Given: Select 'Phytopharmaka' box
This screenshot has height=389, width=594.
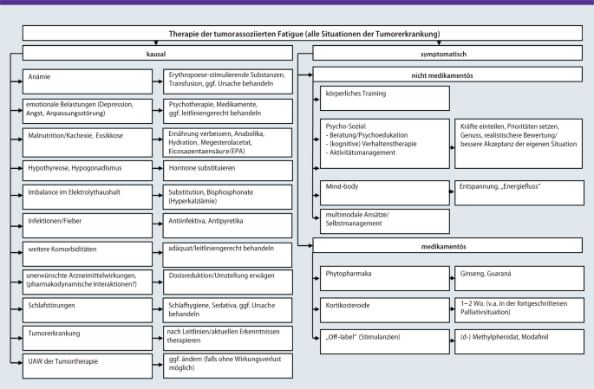Looking at the screenshot, I should [x=385, y=278].
